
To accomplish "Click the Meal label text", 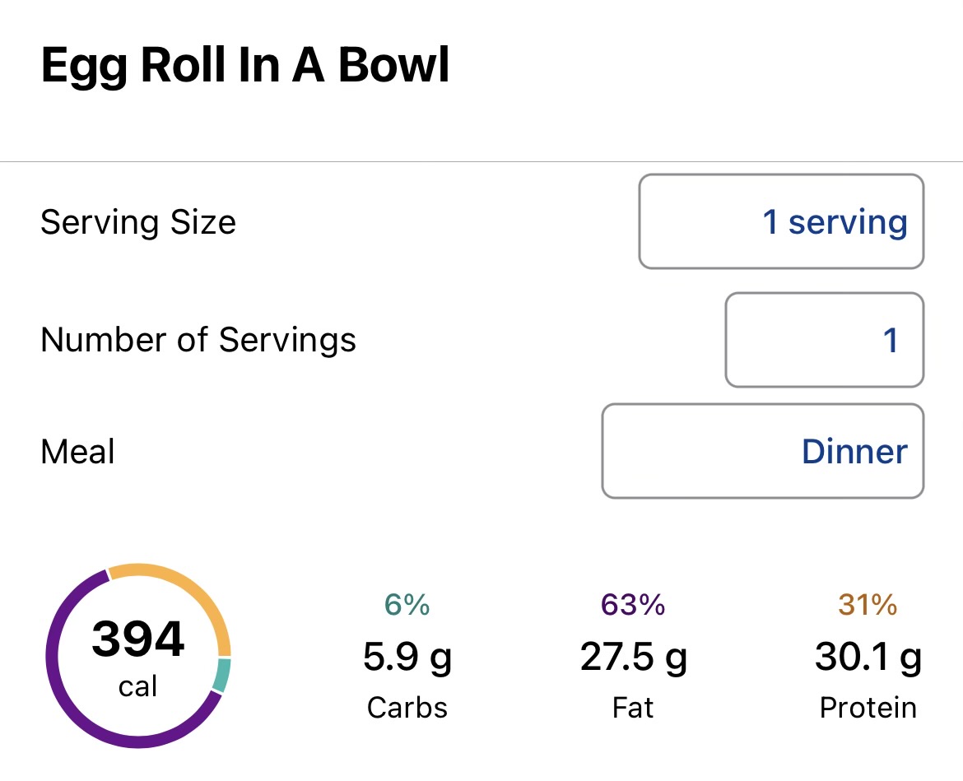I will click(77, 452).
